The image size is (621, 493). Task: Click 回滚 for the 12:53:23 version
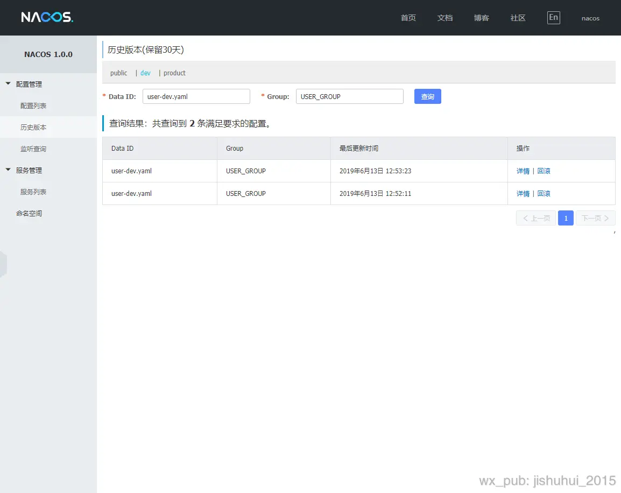[x=544, y=171]
